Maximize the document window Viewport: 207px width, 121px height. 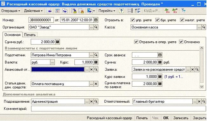coord(199,4)
